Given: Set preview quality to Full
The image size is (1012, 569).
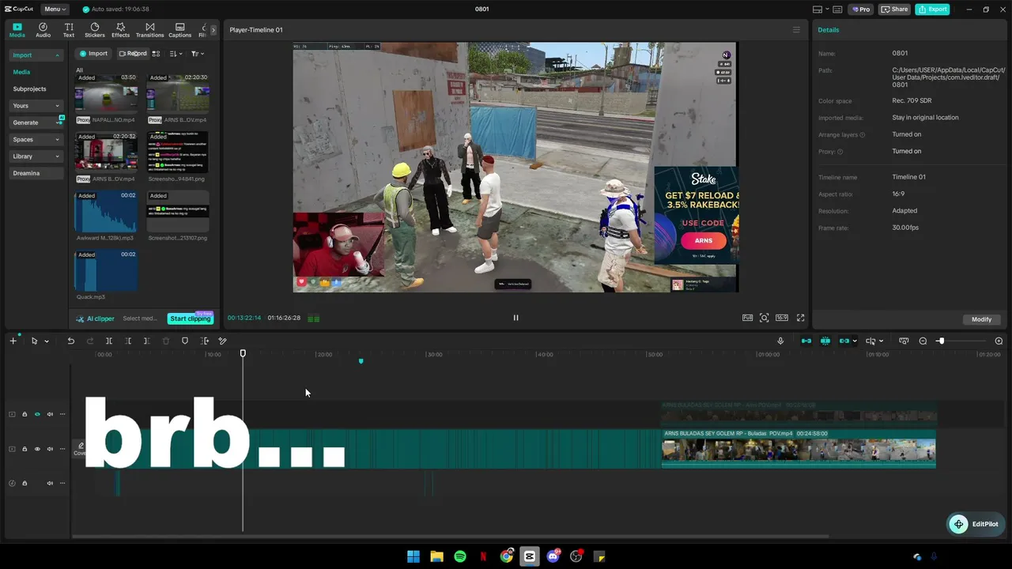Looking at the screenshot, I should point(747,318).
